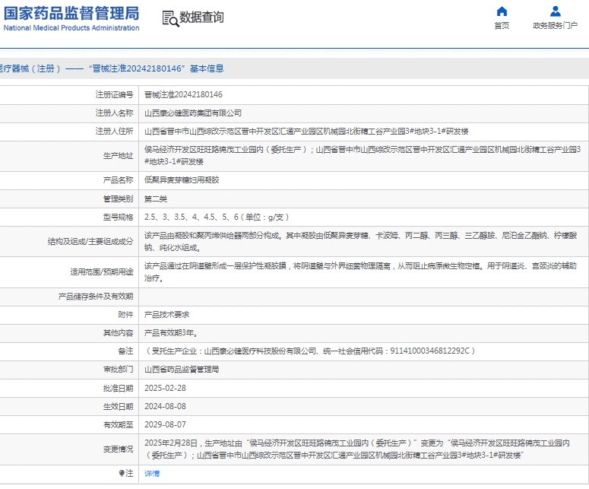Open the 产品技术要求 attachment

click(x=166, y=315)
